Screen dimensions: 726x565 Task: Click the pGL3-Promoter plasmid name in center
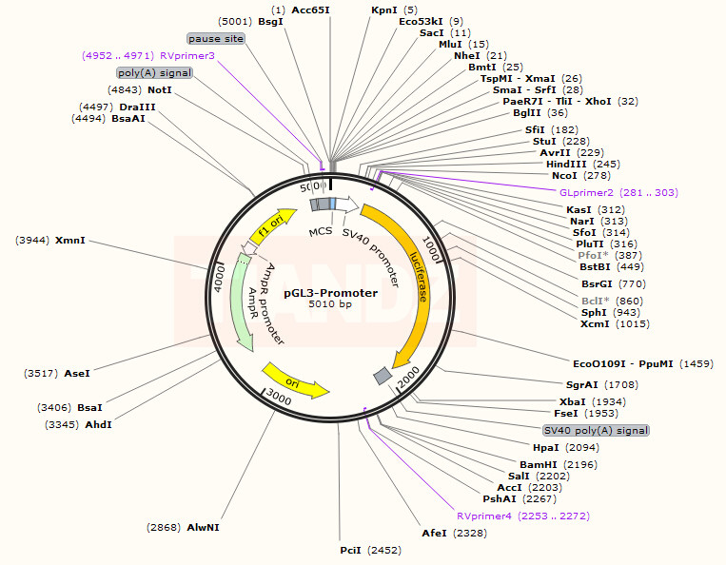(330, 292)
